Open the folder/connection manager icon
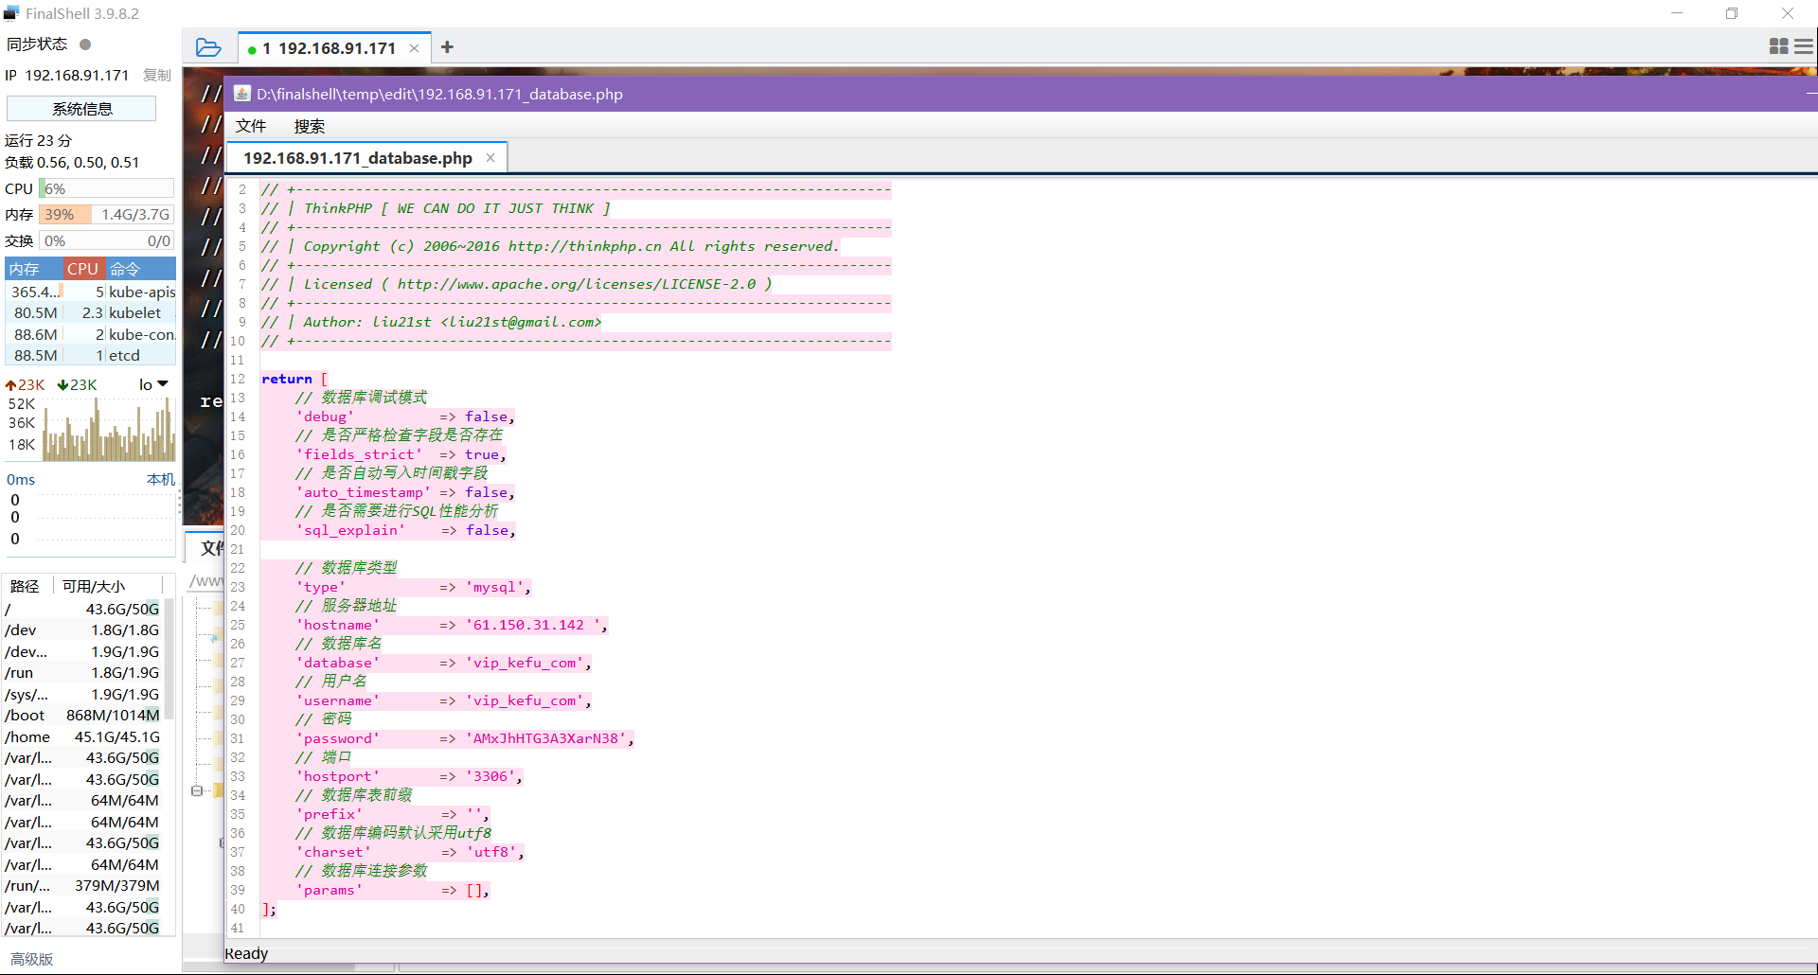Image resolution: width=1818 pixels, height=975 pixels. [x=208, y=47]
